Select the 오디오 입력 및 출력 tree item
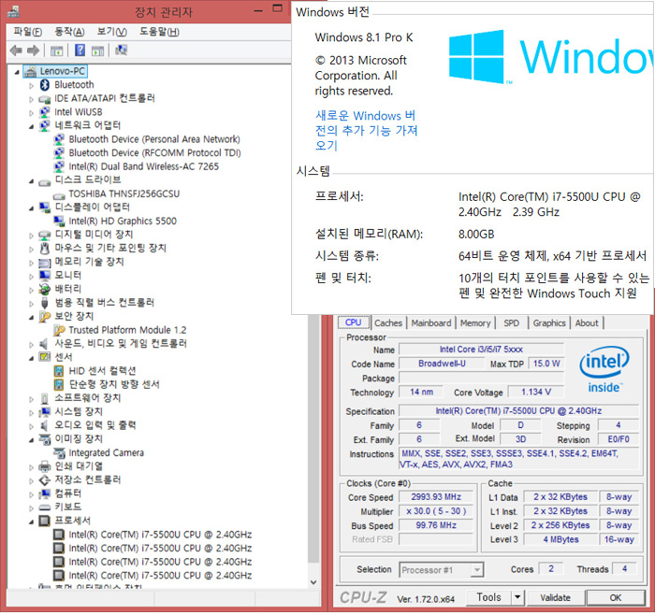This screenshot has width=655, height=615. (x=95, y=425)
